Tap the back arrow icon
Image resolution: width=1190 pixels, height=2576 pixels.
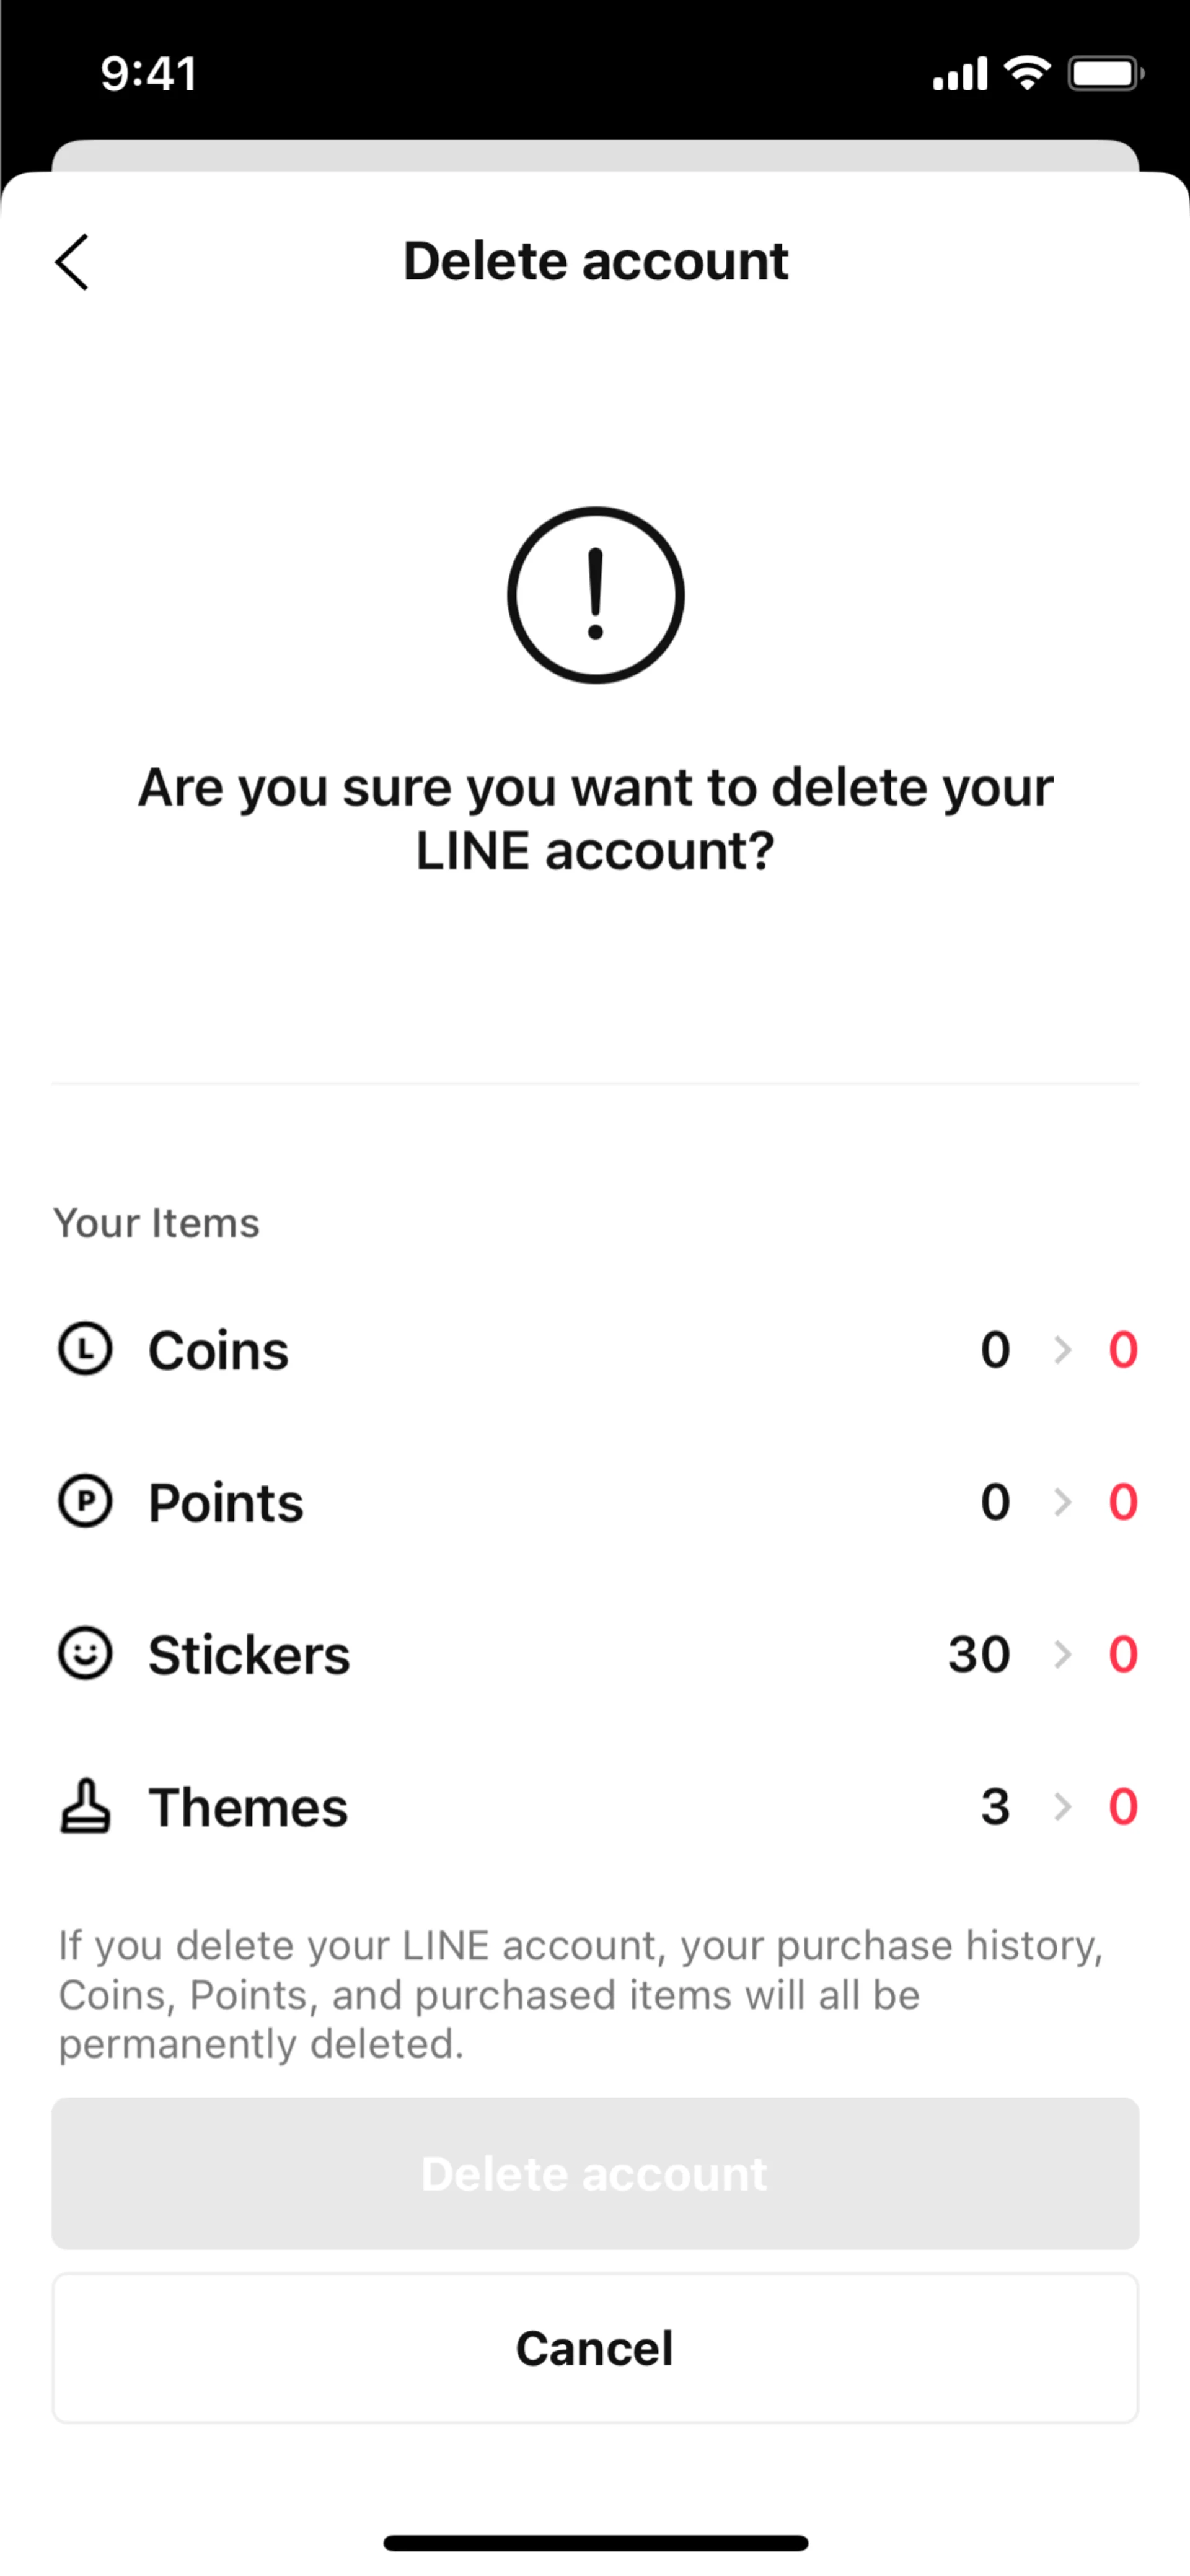coord(72,262)
